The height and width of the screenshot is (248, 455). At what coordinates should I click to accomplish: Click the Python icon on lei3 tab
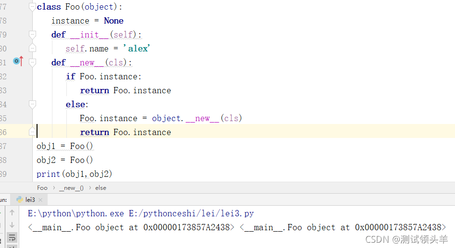[x=19, y=199]
